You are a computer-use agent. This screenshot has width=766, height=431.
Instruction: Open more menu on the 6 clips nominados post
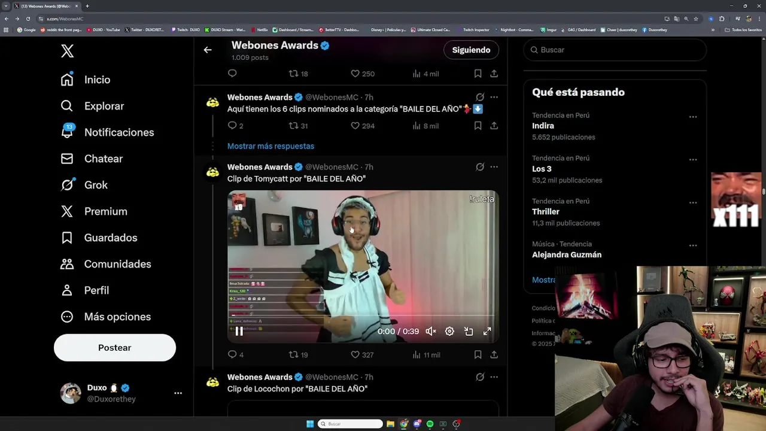coord(494,97)
